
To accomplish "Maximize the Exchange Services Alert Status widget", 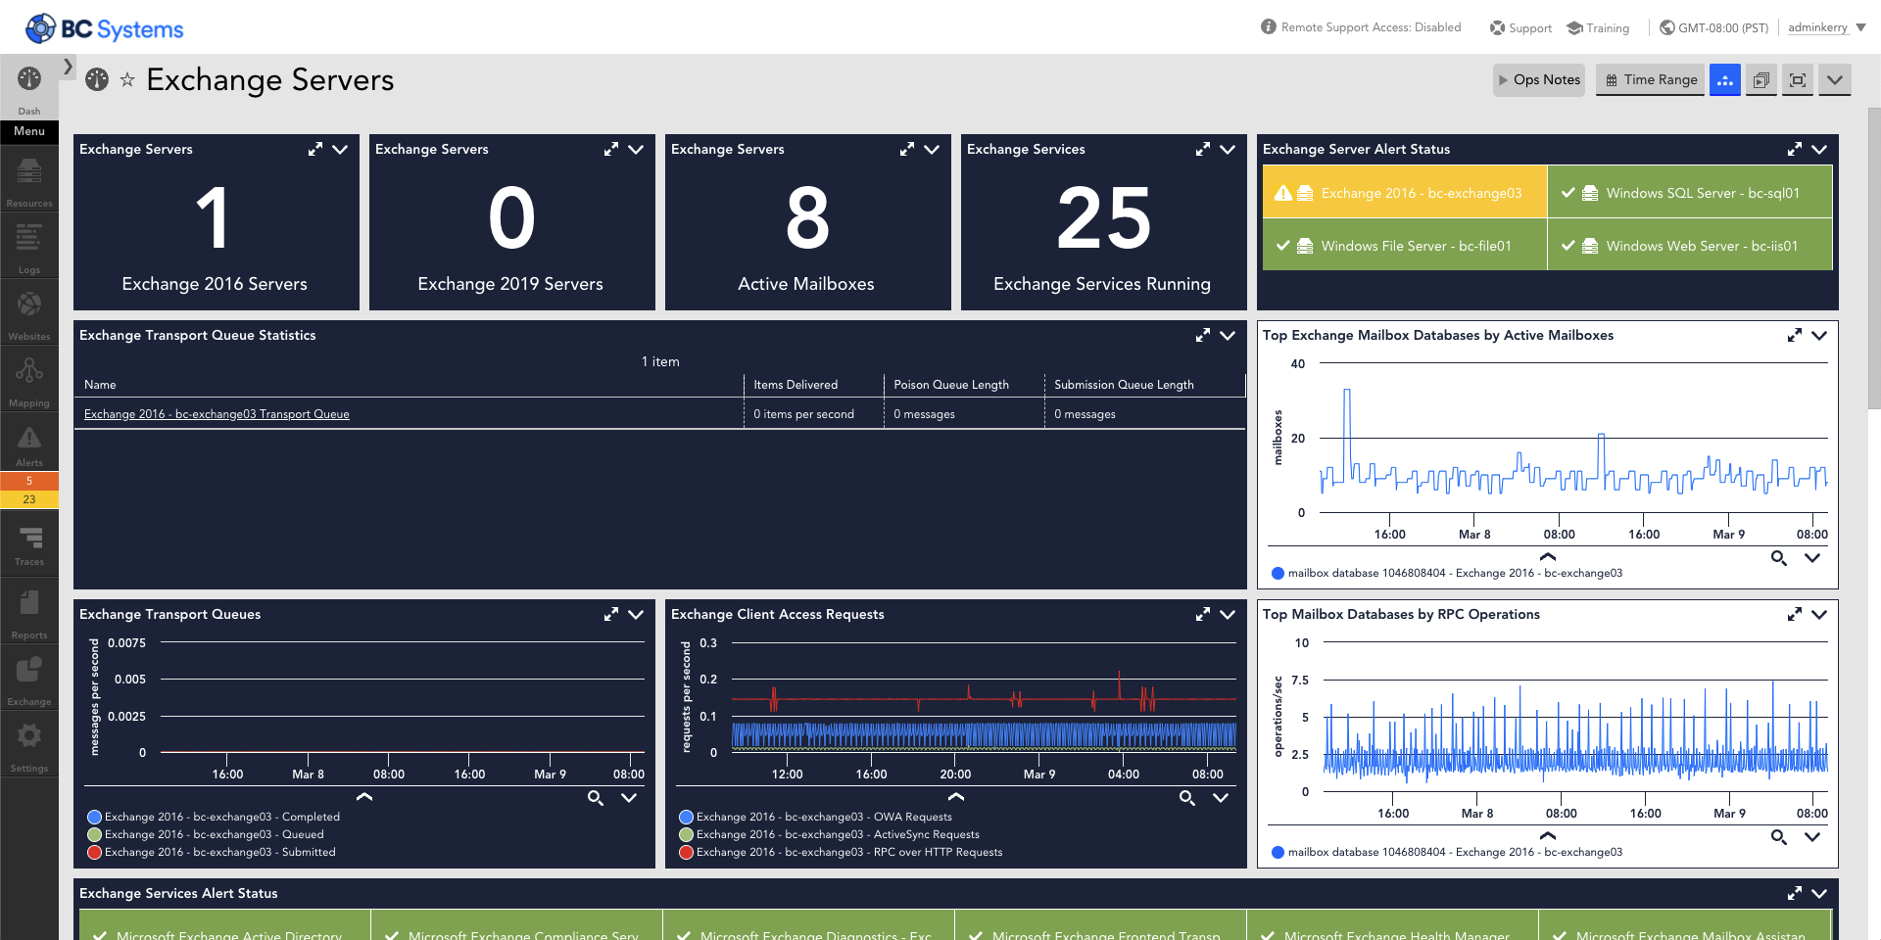I will (1795, 893).
